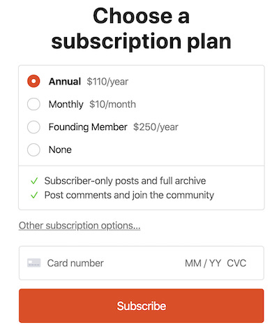279x334 pixels.
Task: Click the CVC field
Action: coord(236,263)
